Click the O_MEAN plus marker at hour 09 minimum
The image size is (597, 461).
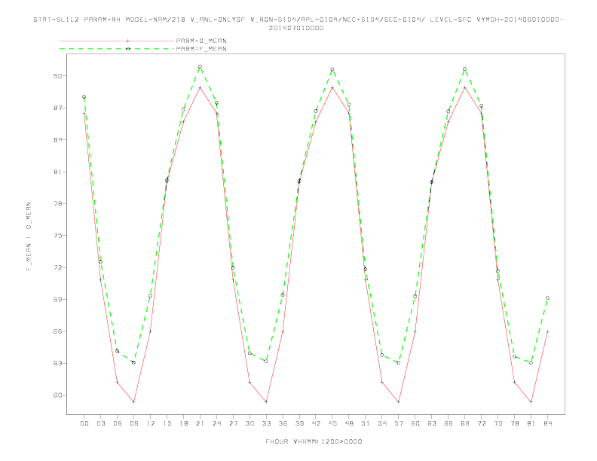tap(133, 402)
